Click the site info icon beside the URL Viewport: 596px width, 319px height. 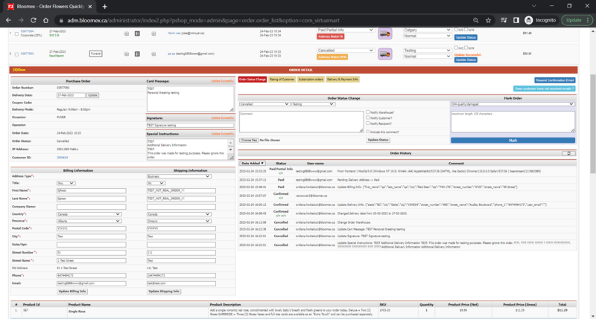pos(60,21)
